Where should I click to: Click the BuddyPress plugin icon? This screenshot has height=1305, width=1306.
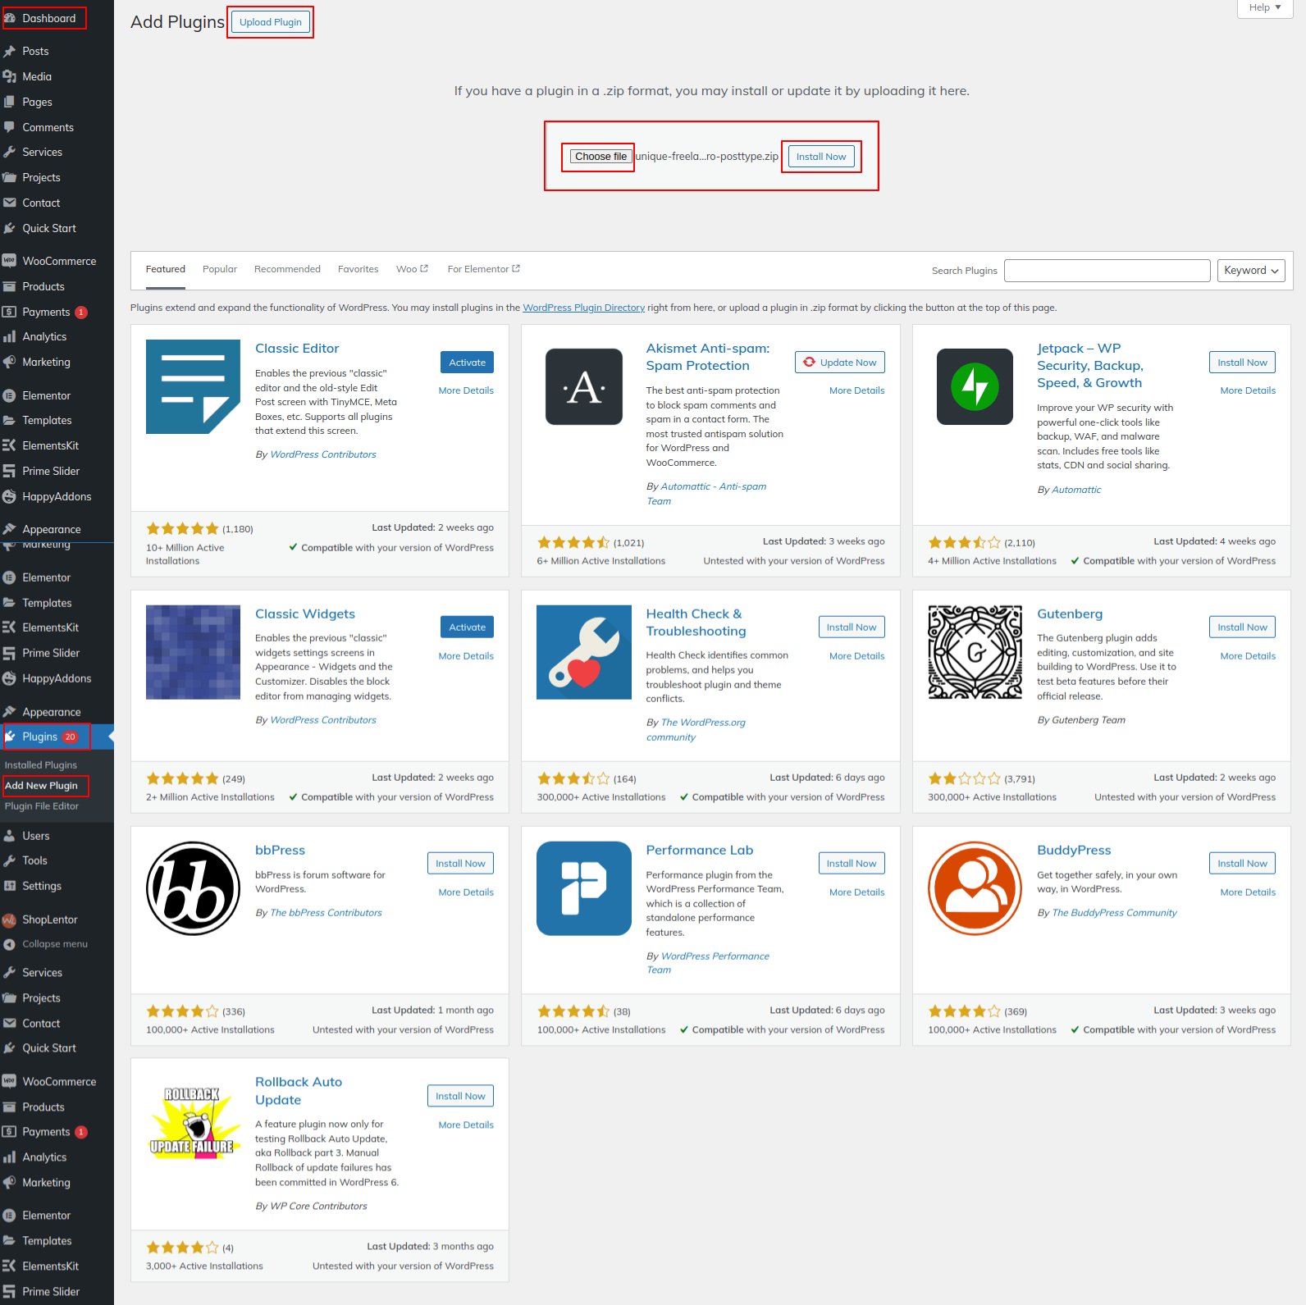point(975,888)
